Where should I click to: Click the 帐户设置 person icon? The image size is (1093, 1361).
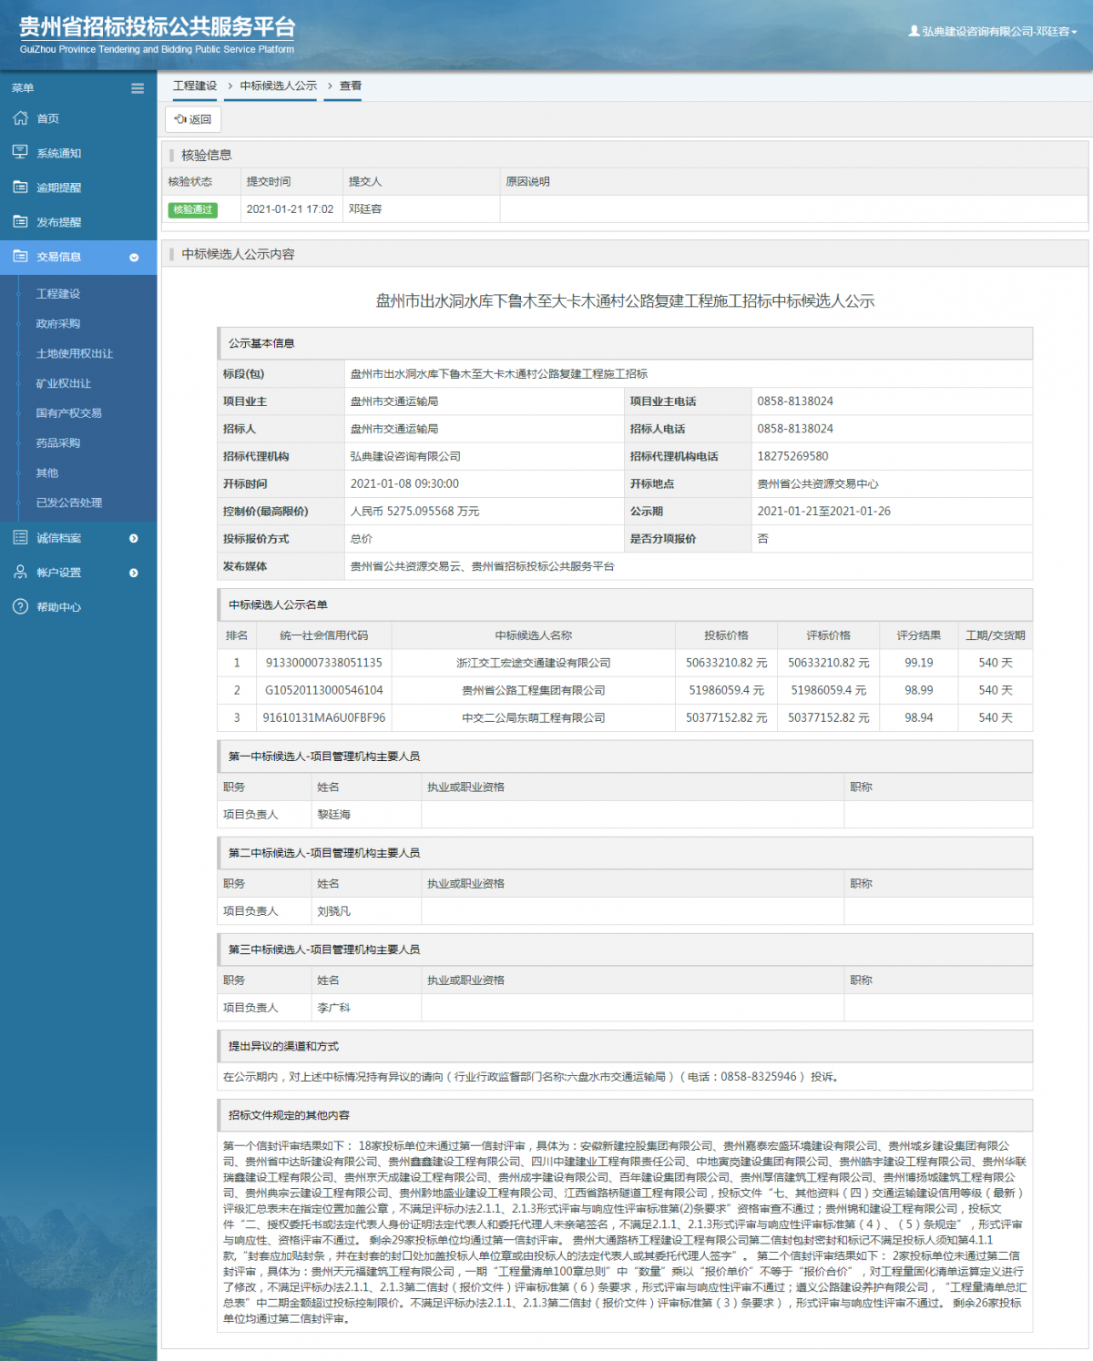point(20,572)
